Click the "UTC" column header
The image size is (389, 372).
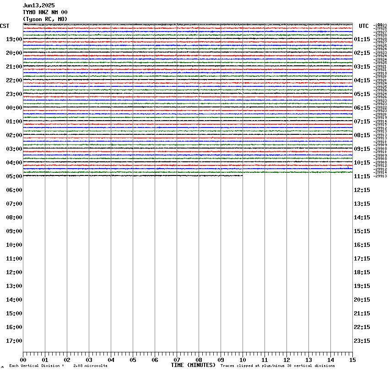[x=364, y=26]
